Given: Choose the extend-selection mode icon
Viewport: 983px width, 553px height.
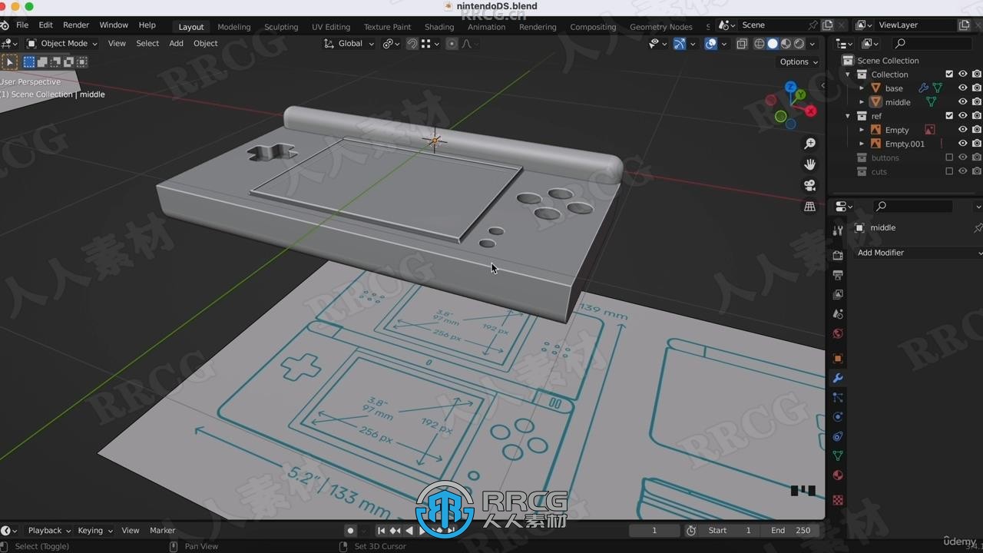Looking at the screenshot, I should 42,62.
